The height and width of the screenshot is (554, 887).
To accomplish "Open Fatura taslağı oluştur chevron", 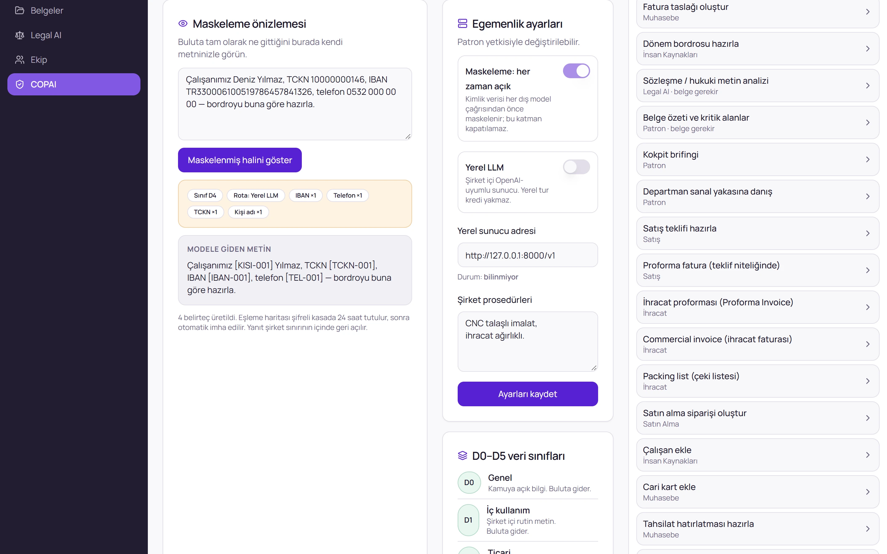I will tap(868, 12).
